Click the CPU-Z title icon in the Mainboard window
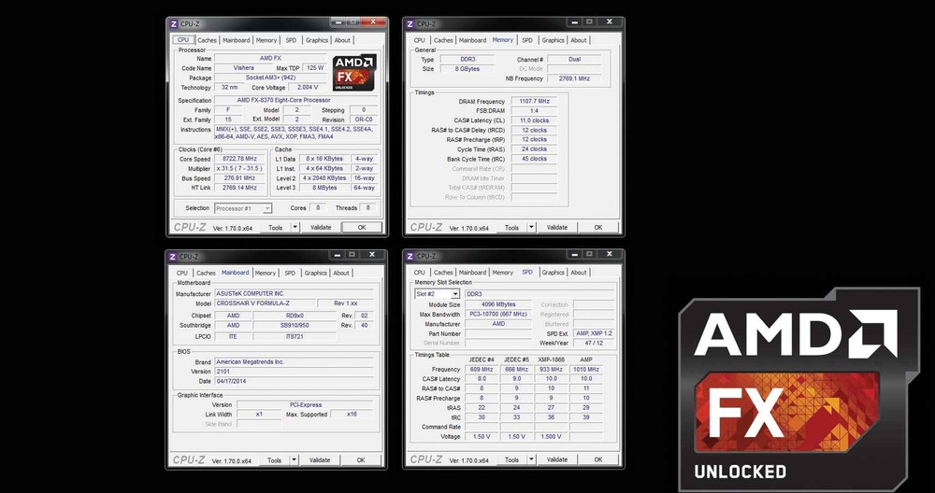The height and width of the screenshot is (493, 935). pyautogui.click(x=173, y=257)
